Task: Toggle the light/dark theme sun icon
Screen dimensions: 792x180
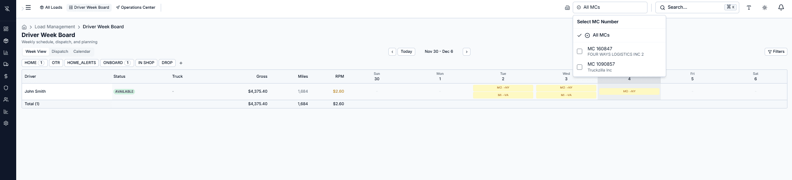Action: [x=765, y=7]
